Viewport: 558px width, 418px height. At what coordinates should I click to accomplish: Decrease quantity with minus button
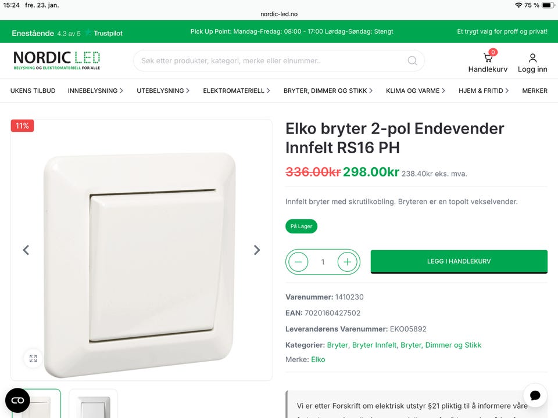pos(298,262)
